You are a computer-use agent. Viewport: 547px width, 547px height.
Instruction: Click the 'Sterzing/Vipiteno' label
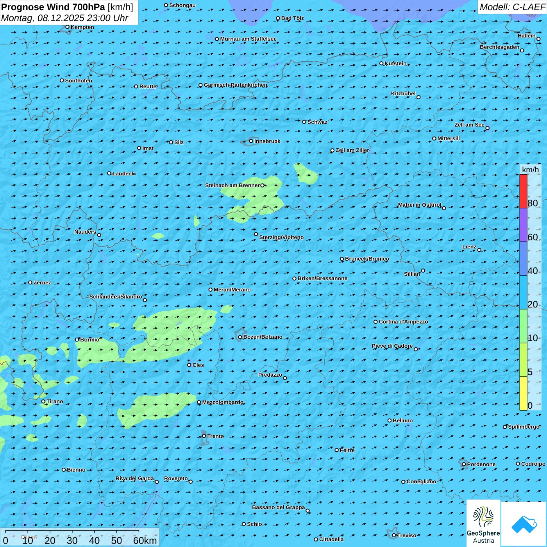pyautogui.click(x=281, y=237)
